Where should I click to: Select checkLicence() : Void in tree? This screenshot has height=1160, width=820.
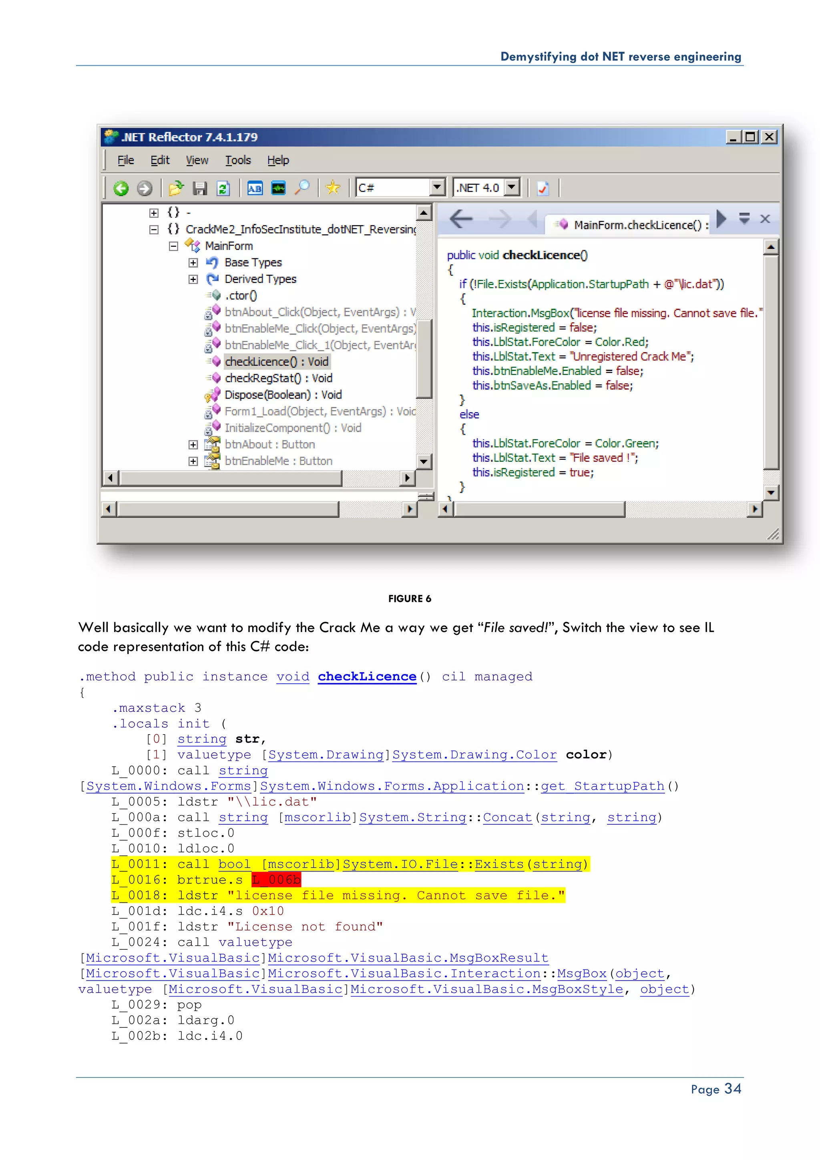[x=277, y=362]
